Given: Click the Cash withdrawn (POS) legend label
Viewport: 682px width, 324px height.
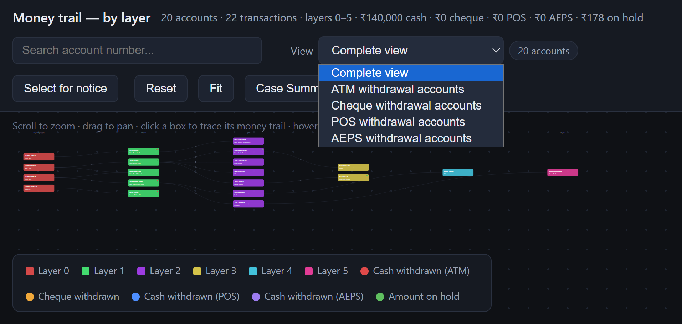Looking at the screenshot, I should 192,297.
